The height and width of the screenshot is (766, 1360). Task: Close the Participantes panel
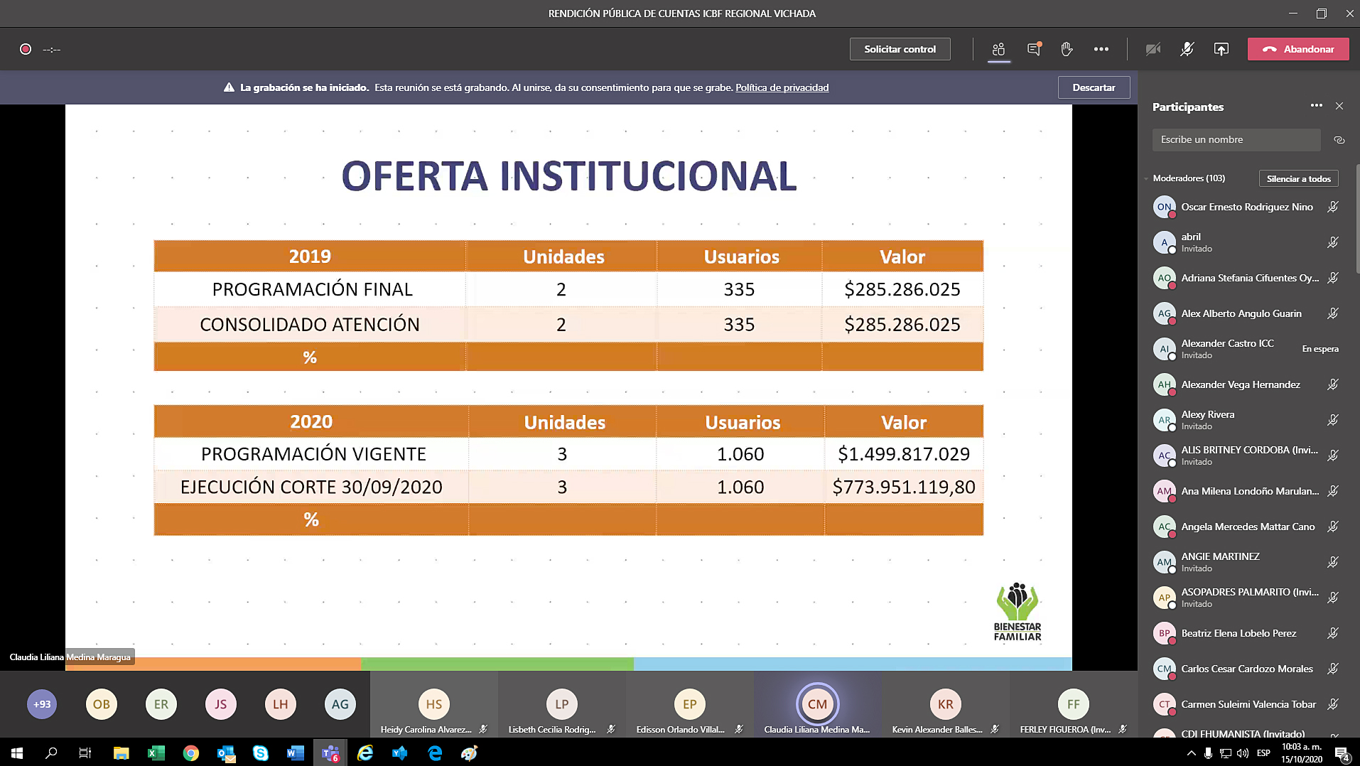click(x=1339, y=106)
